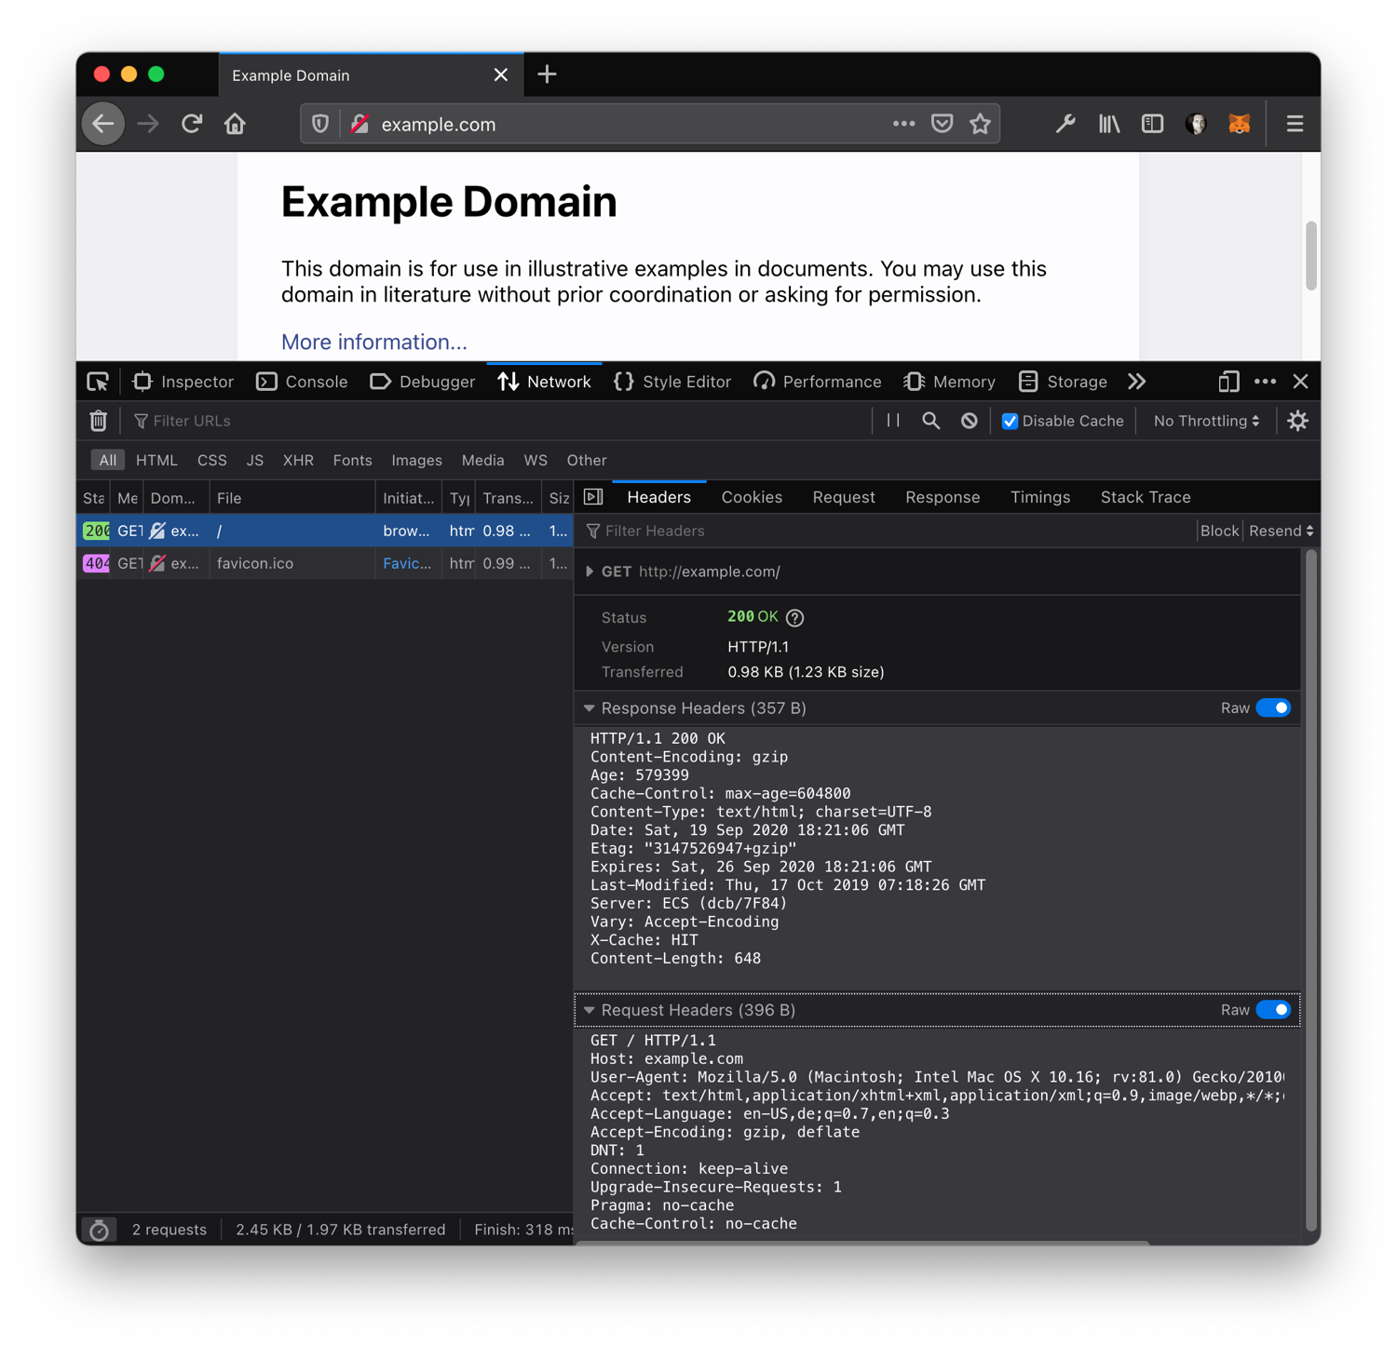The image size is (1397, 1346).
Task: Open the network request search
Action: (930, 421)
